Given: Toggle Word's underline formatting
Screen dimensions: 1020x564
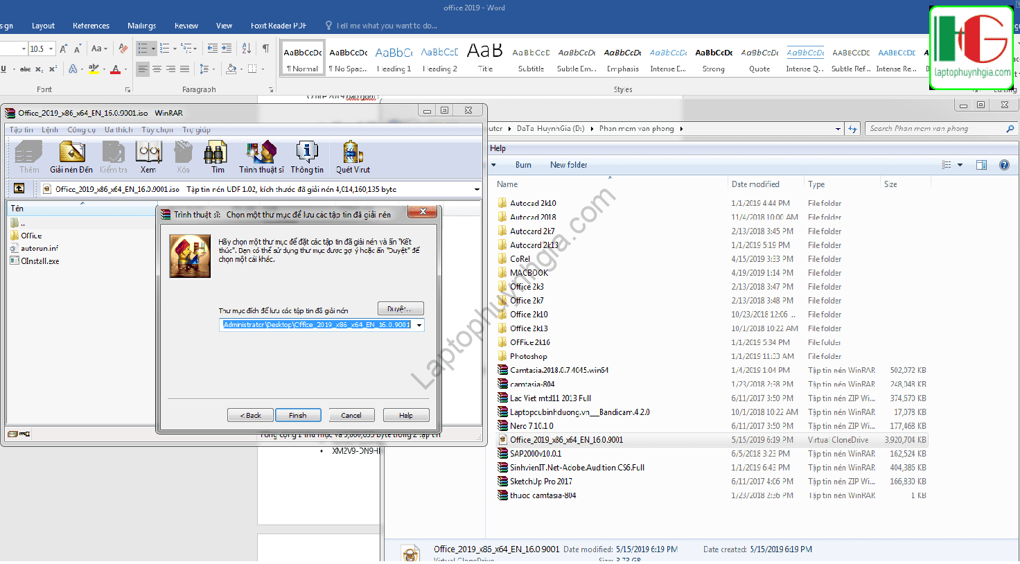Looking at the screenshot, I should tap(3, 69).
